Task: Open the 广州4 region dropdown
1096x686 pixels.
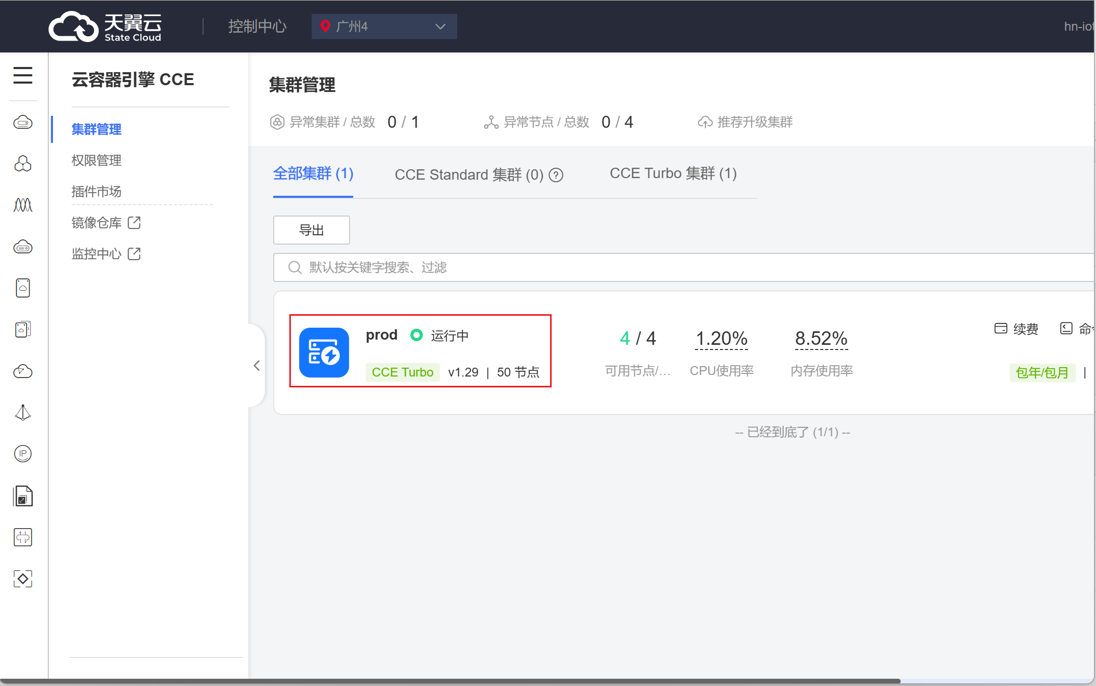Action: click(384, 26)
